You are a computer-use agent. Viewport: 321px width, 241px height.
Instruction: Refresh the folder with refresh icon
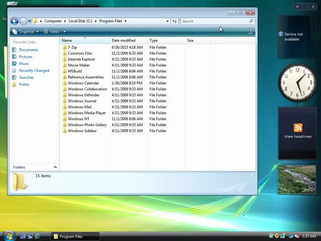click(175, 21)
